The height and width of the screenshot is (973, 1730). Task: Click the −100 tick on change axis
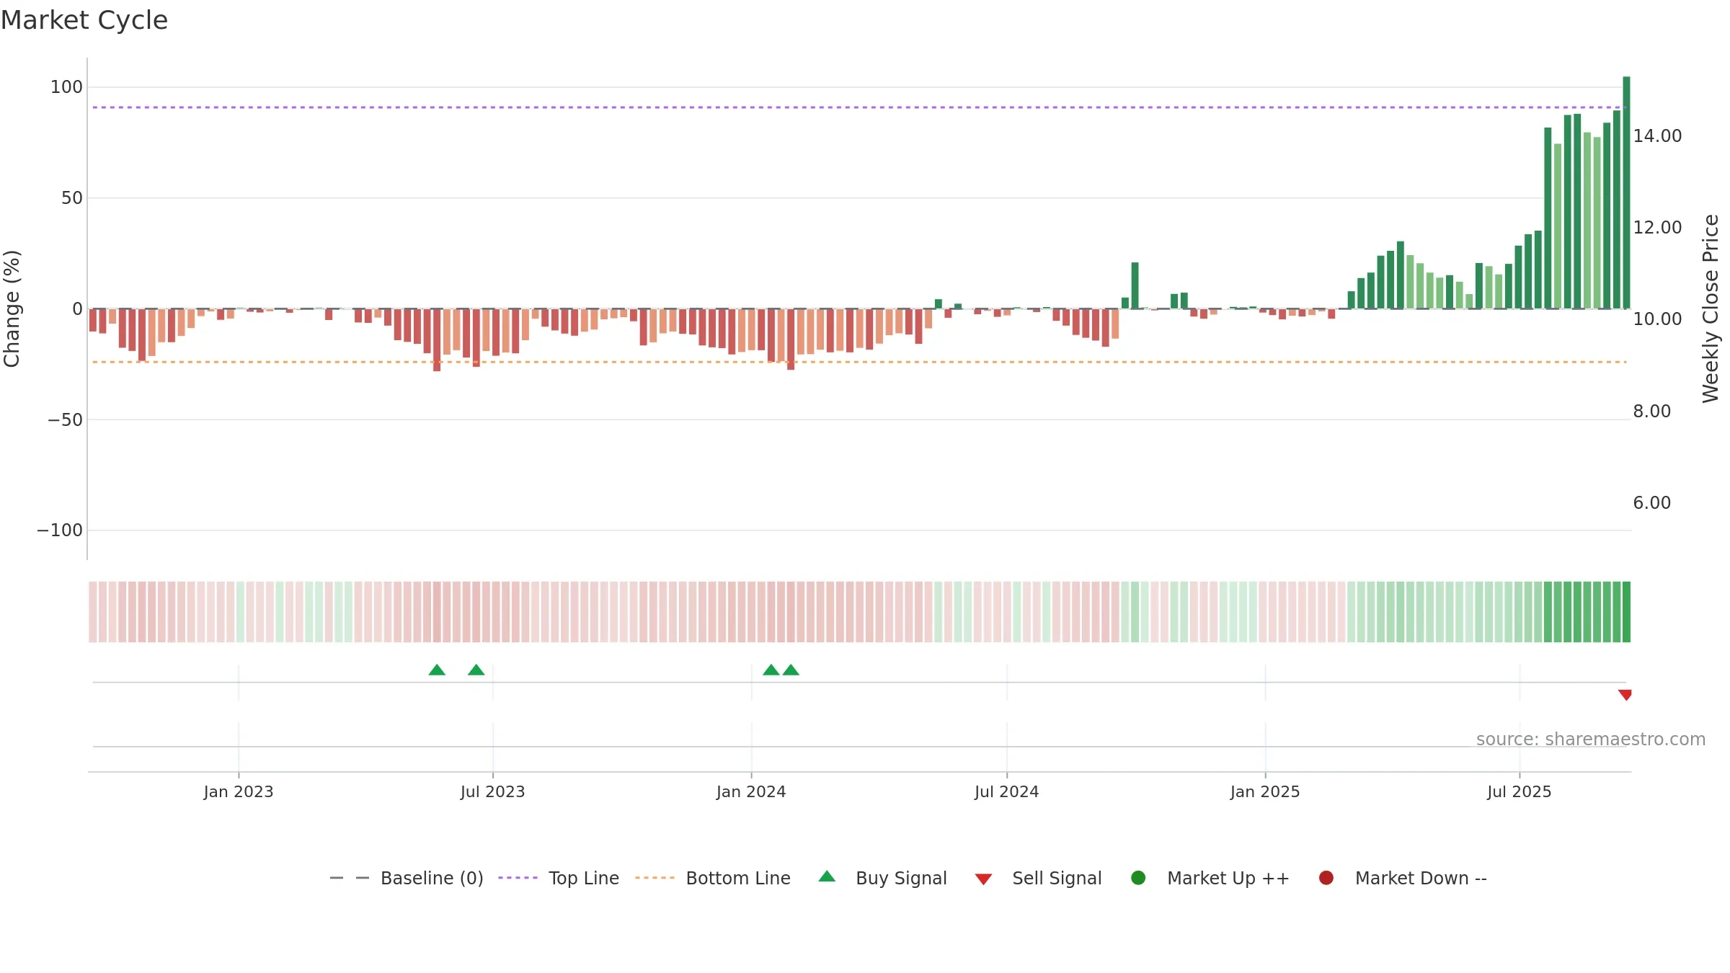tap(60, 530)
